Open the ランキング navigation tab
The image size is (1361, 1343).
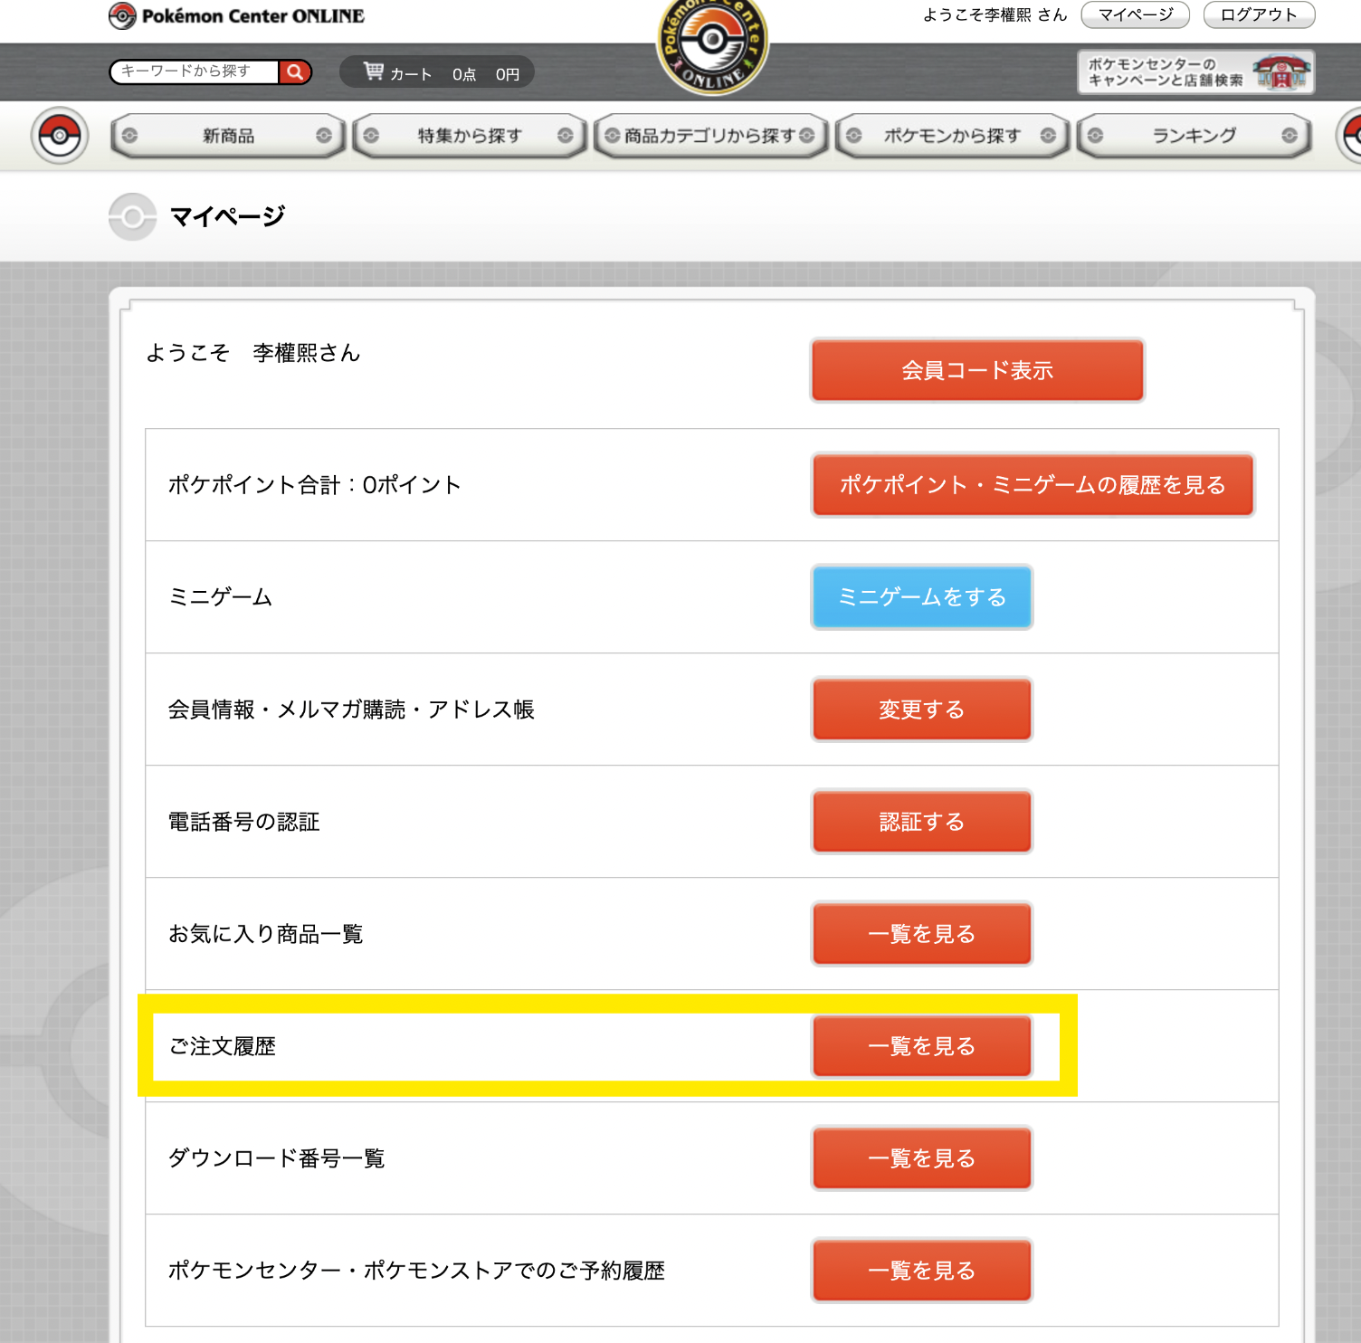pyautogui.click(x=1194, y=136)
